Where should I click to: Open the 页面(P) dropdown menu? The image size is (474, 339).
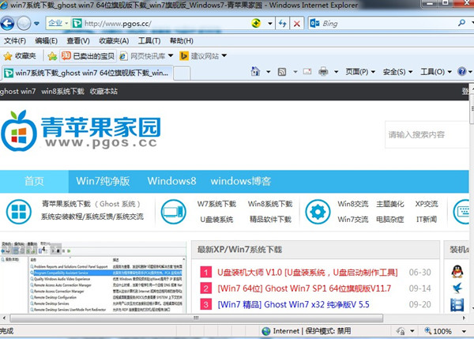tap(360, 72)
